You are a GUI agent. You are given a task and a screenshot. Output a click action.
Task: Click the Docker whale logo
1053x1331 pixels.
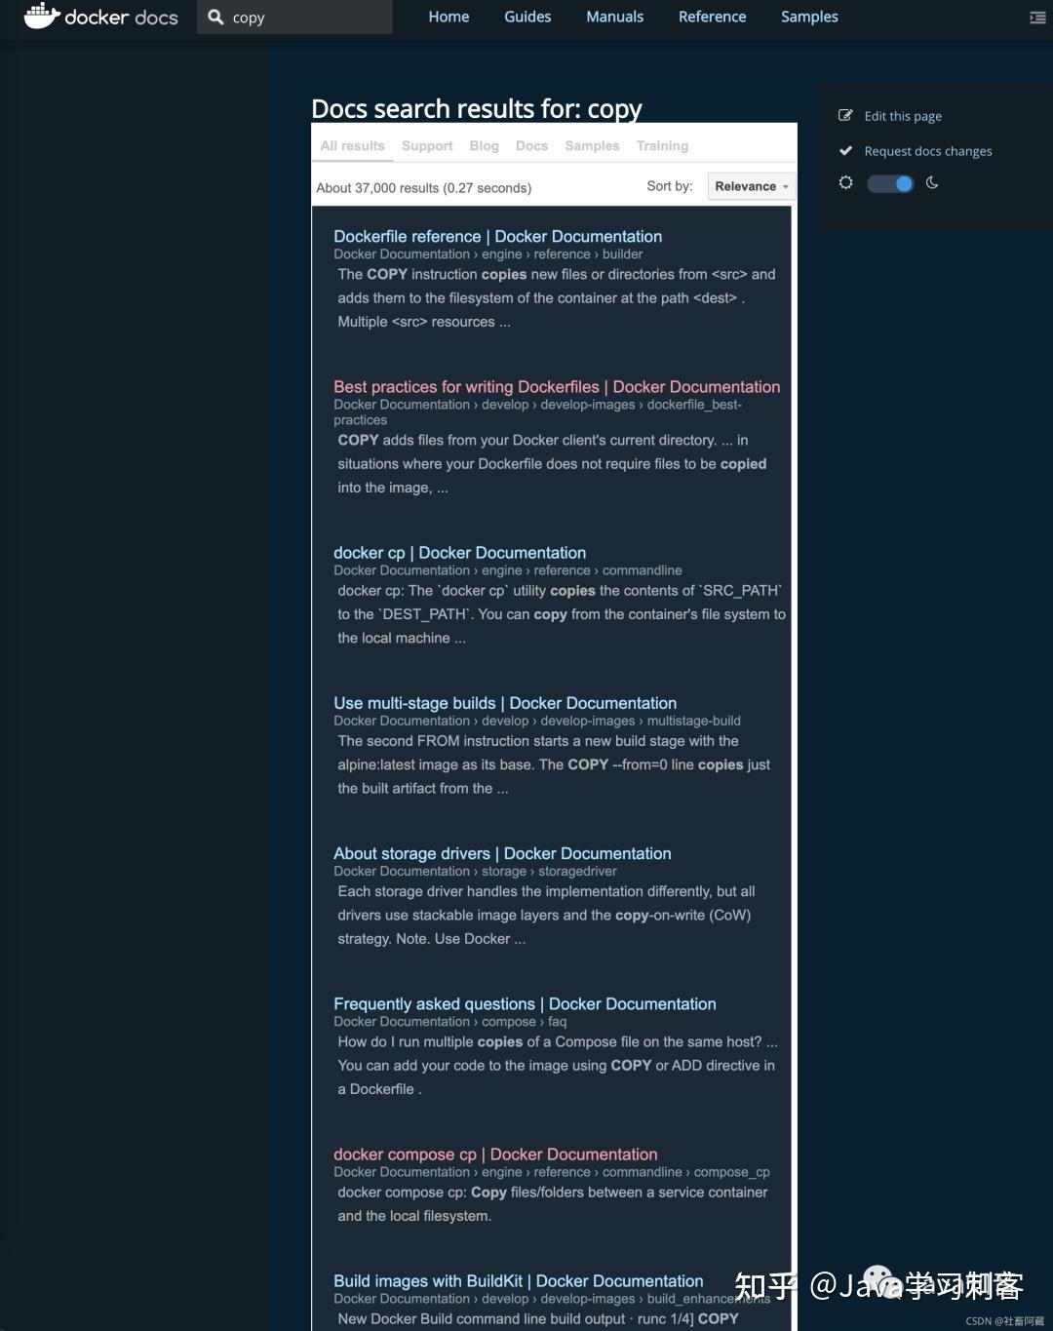pyautogui.click(x=42, y=16)
